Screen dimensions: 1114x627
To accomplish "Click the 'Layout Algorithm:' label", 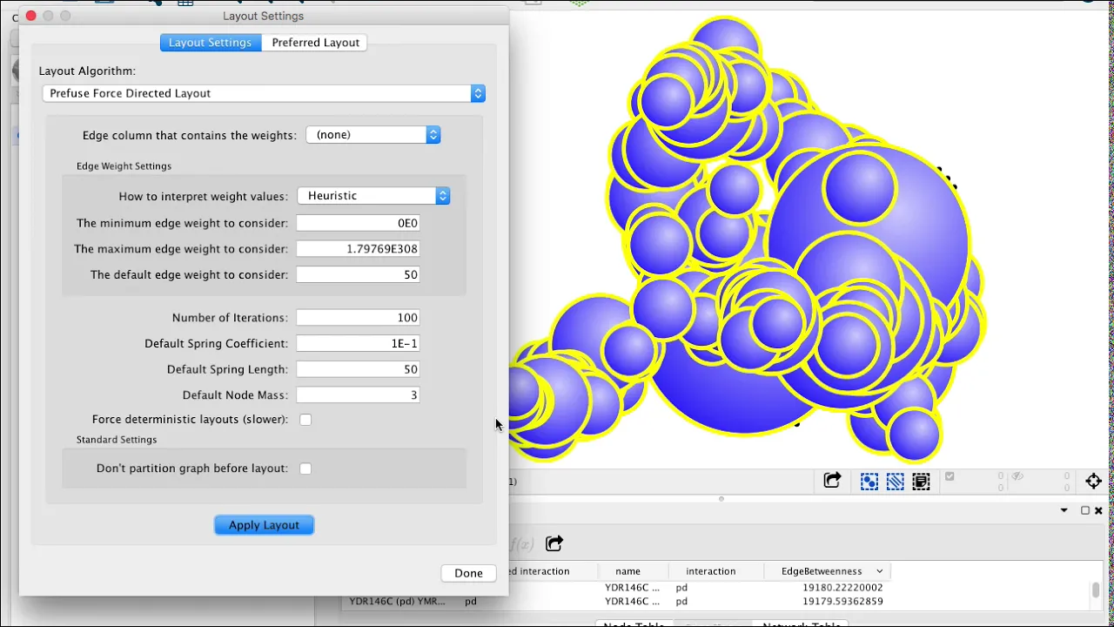I will tap(87, 71).
